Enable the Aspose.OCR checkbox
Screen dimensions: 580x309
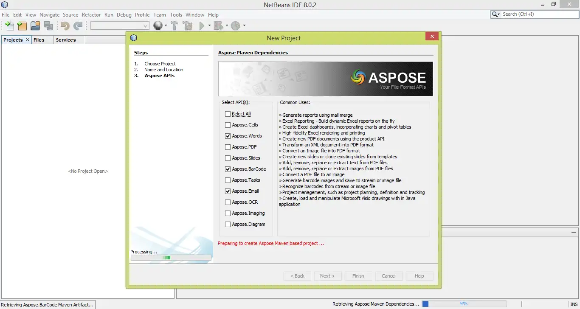pos(228,202)
